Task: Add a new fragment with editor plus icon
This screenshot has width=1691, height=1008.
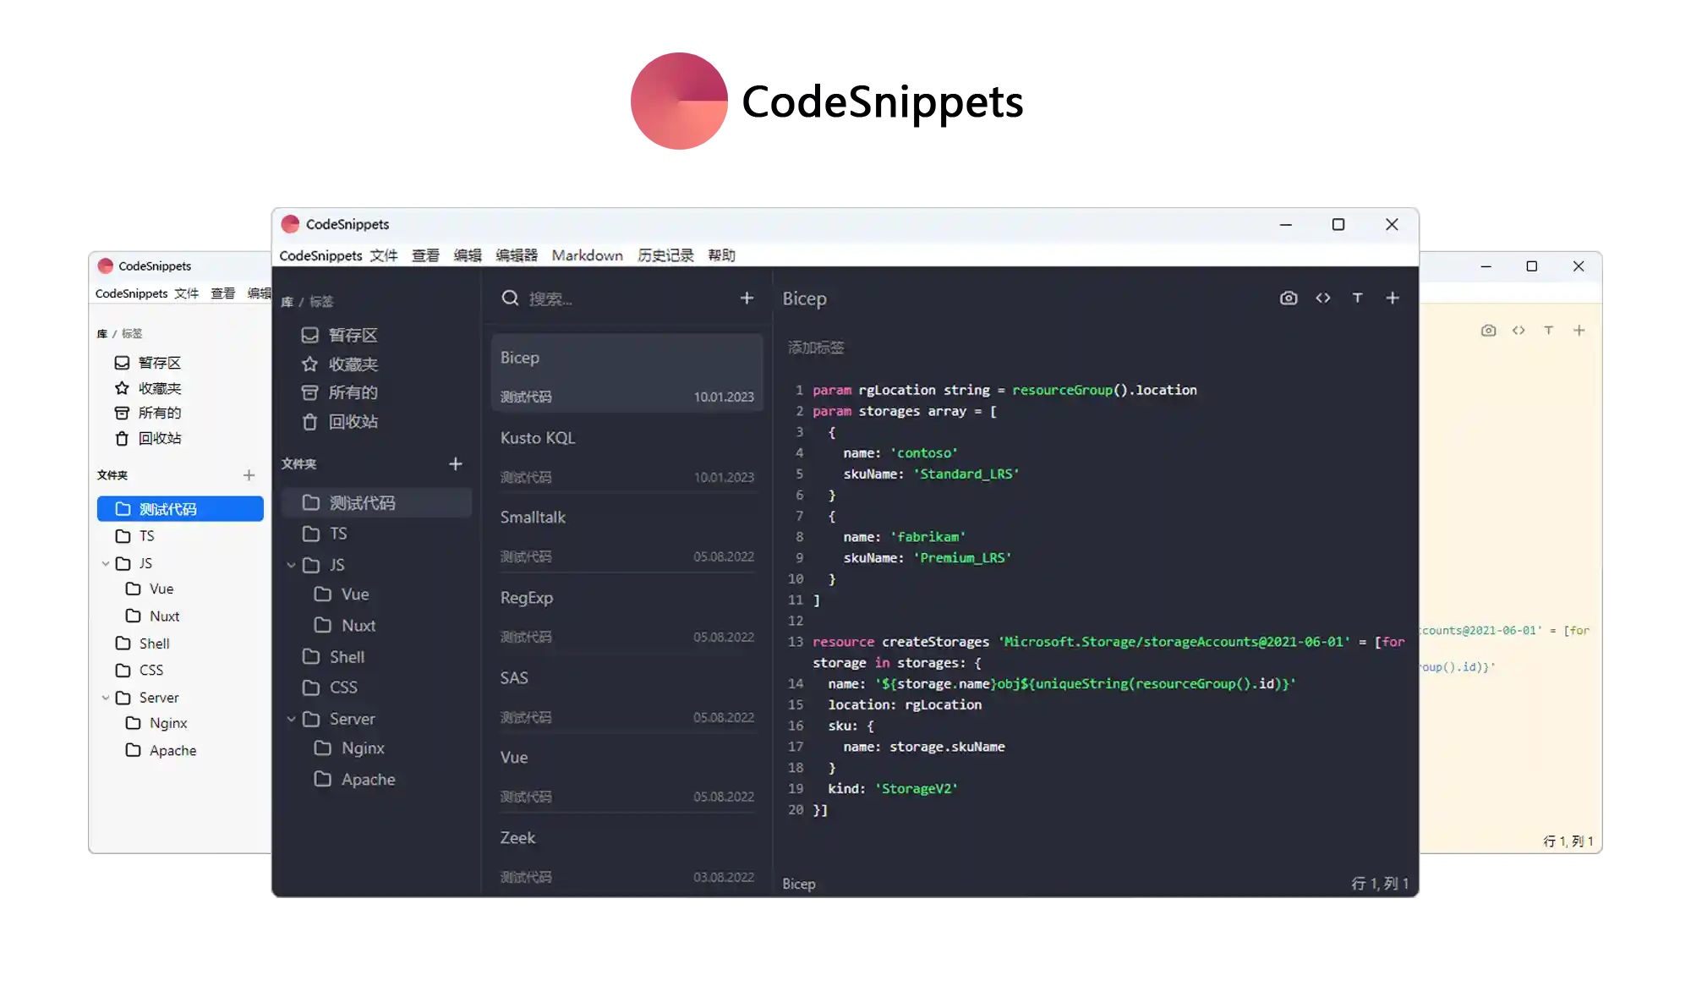Action: click(1393, 298)
